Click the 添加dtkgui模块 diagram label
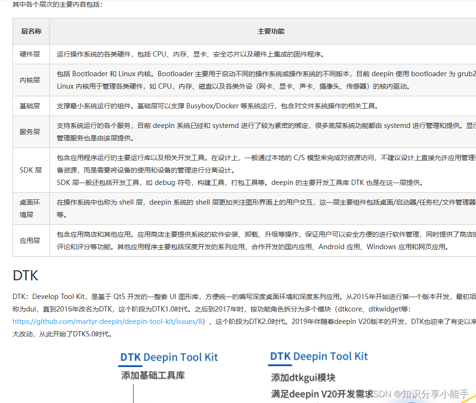The width and height of the screenshot is (476, 403). pyautogui.click(x=303, y=378)
